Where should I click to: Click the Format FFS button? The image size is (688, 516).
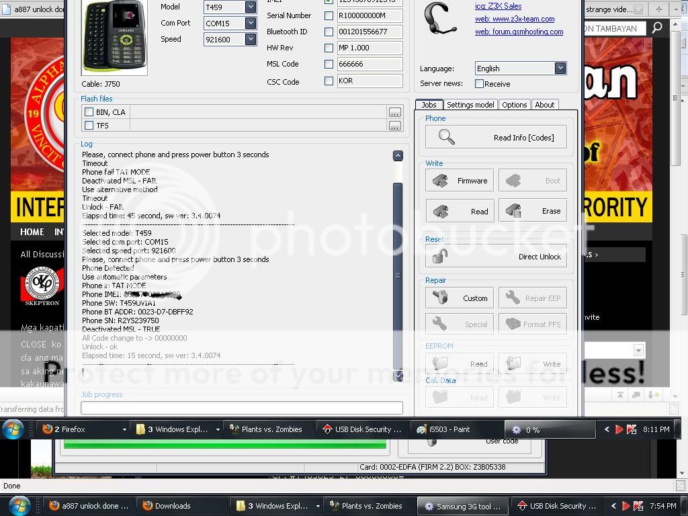pyautogui.click(x=533, y=325)
